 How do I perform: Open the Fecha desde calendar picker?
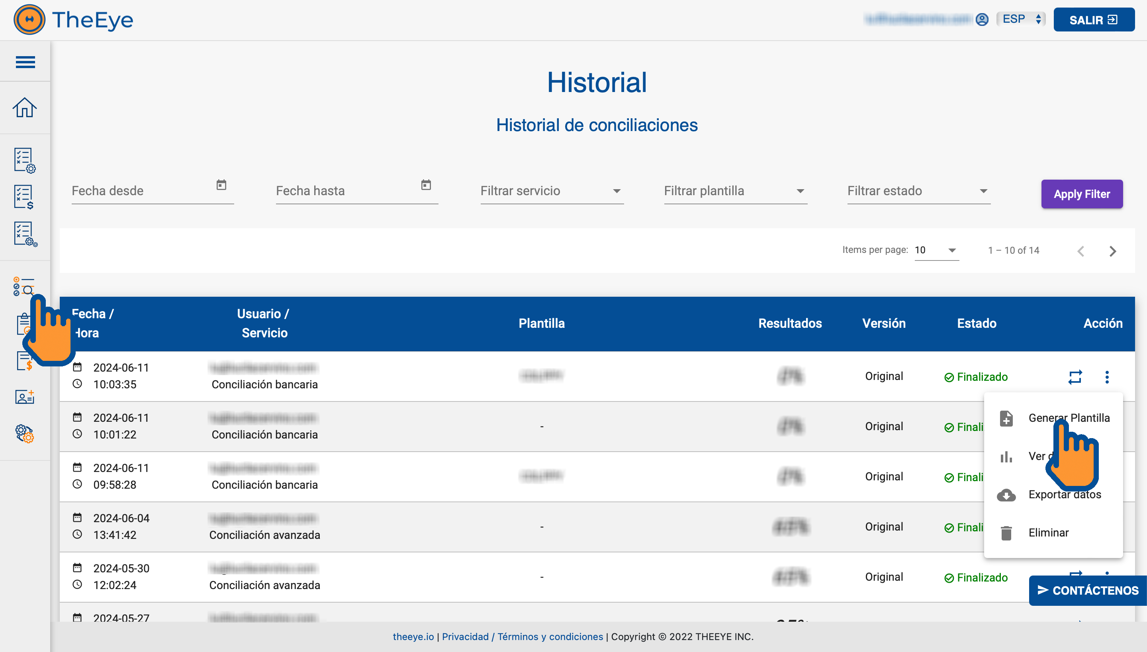[221, 185]
